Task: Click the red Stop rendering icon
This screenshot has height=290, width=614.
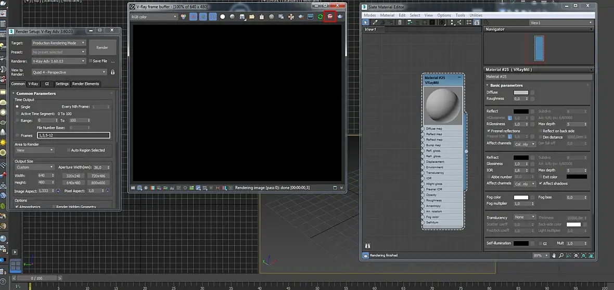Action: click(329, 17)
